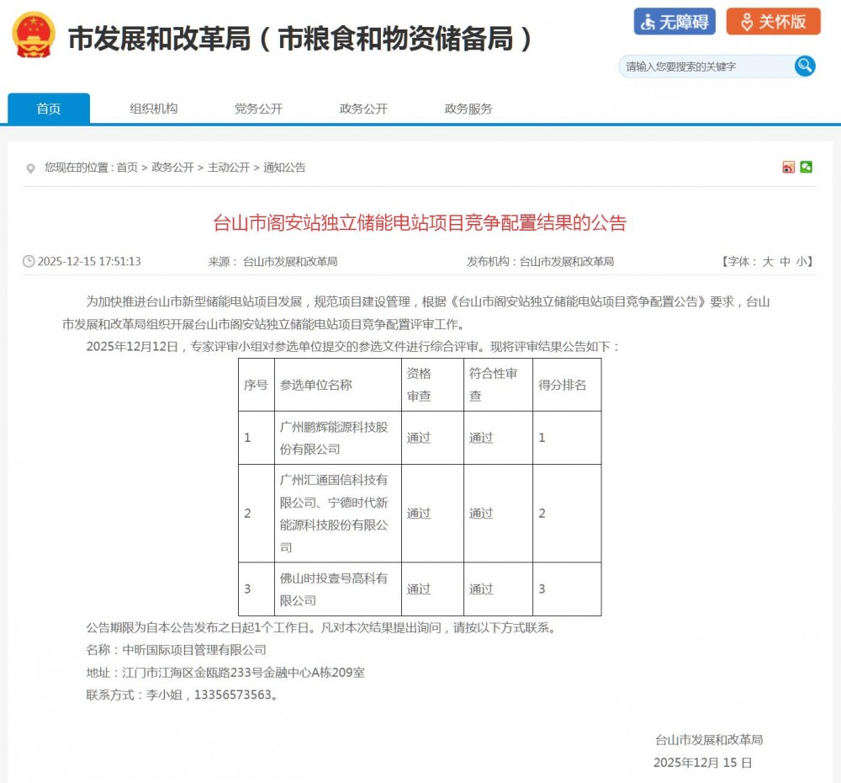This screenshot has width=841, height=783.
Task: Open the 党务公开 navigation menu
Action: tap(258, 109)
